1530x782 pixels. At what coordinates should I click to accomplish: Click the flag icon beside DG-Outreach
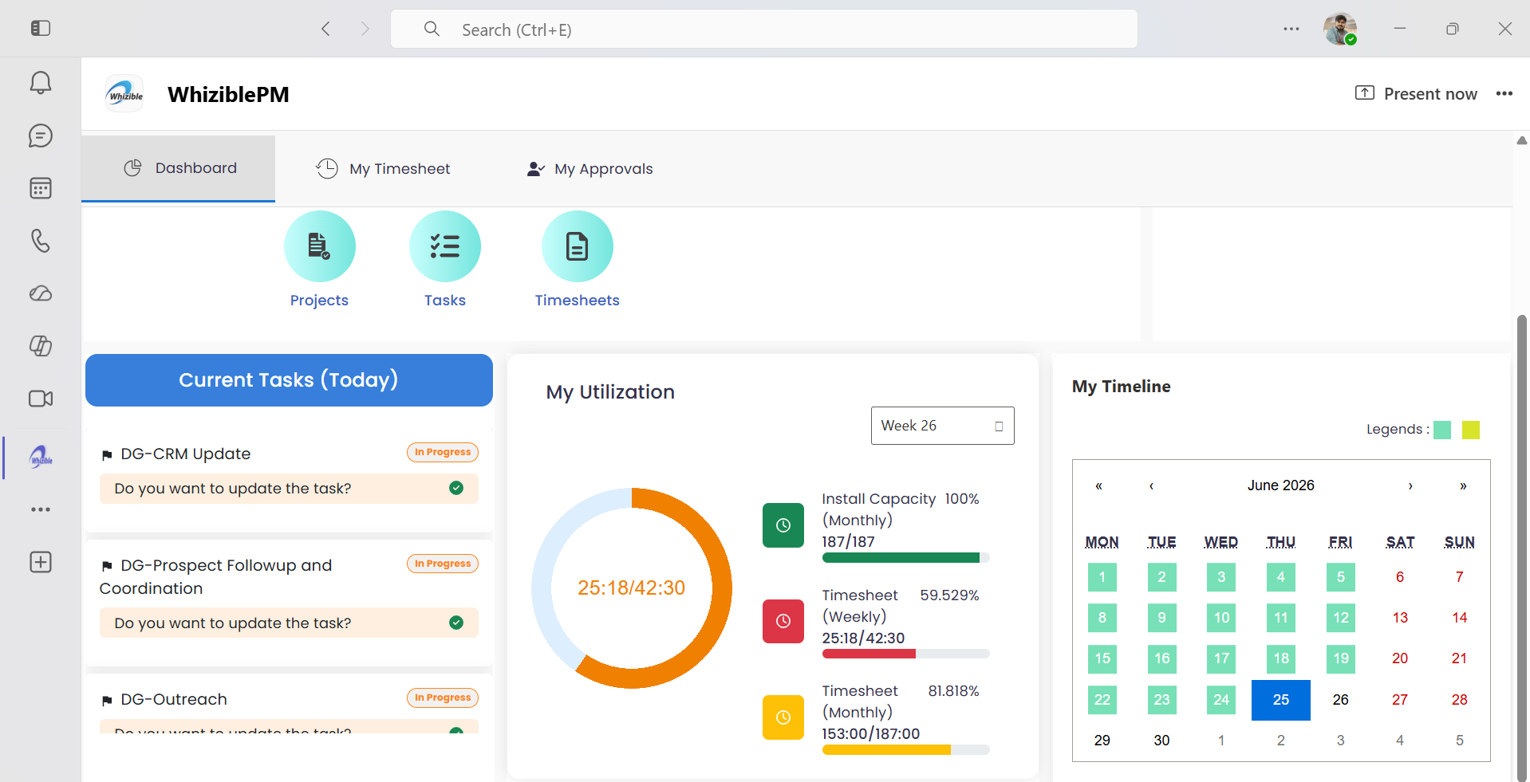107,701
